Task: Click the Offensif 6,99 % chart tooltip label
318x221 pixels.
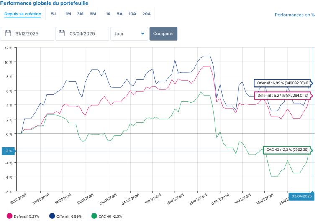Action: pos(282,83)
